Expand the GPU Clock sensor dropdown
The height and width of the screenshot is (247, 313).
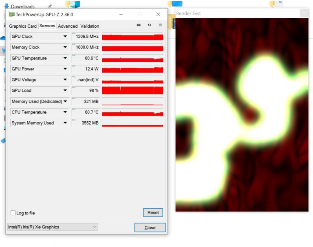(65, 37)
